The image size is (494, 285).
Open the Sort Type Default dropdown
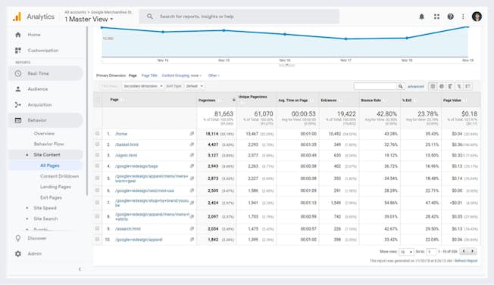click(x=195, y=86)
